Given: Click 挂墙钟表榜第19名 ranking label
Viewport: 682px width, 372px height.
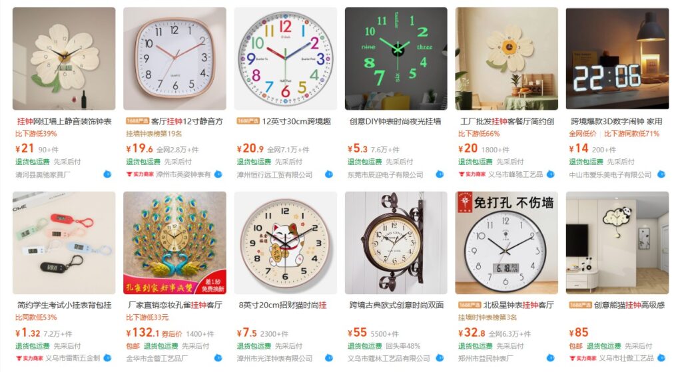Looking at the screenshot, I should coord(154,134).
